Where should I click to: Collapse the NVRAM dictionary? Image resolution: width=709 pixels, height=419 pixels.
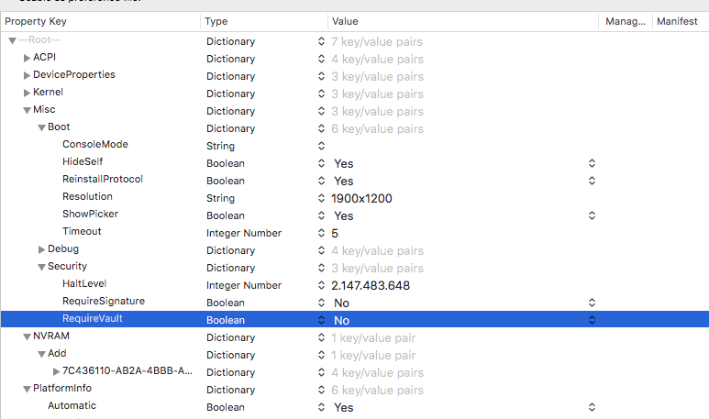tap(28, 336)
